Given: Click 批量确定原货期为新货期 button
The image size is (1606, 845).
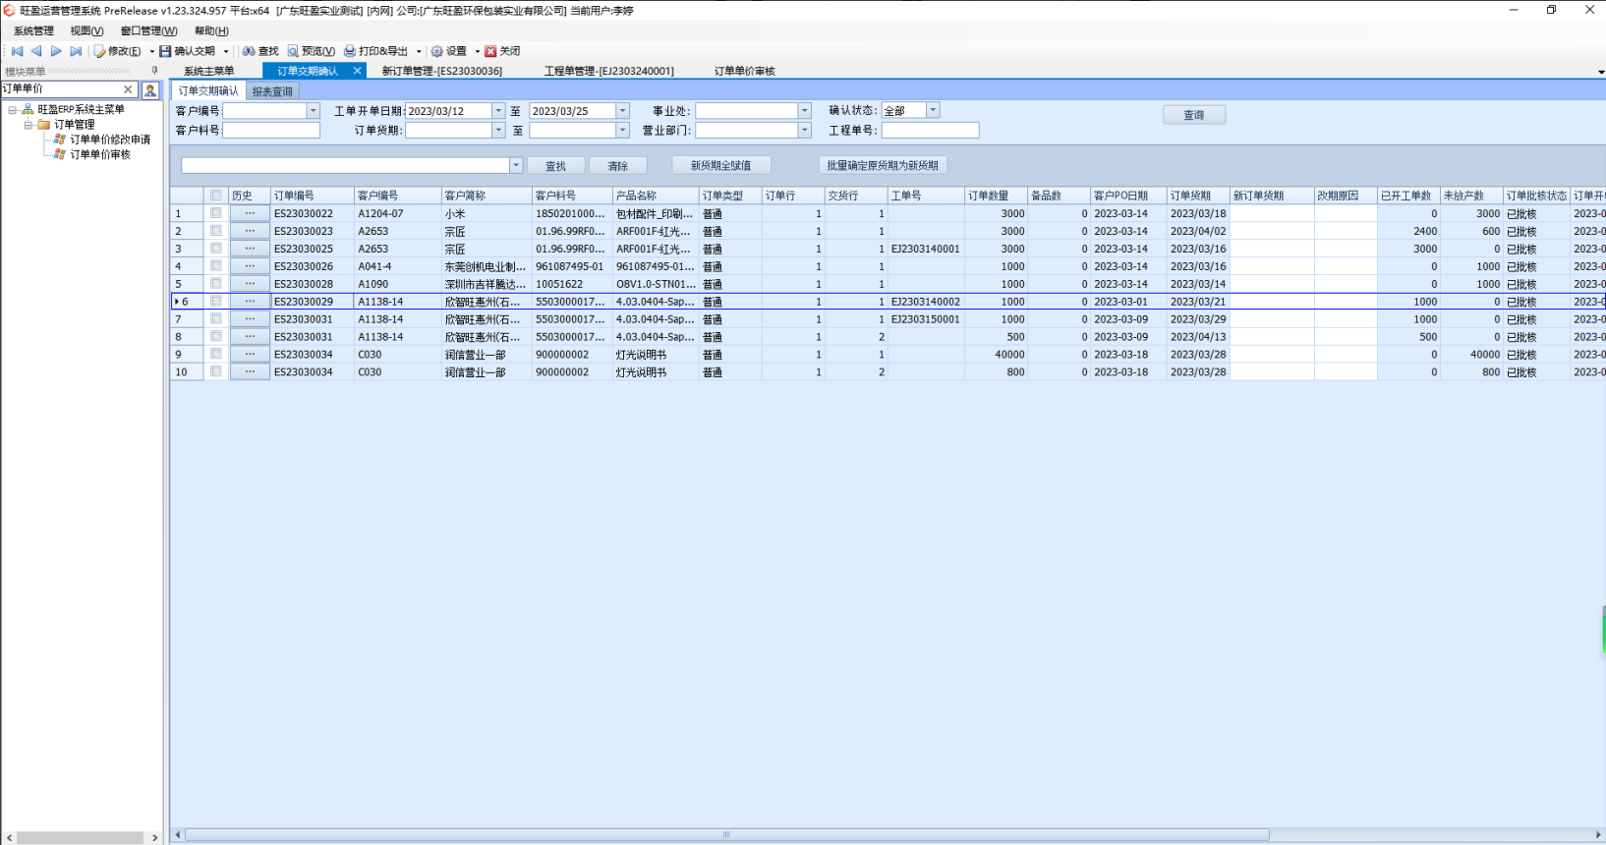Looking at the screenshot, I should coord(883,166).
